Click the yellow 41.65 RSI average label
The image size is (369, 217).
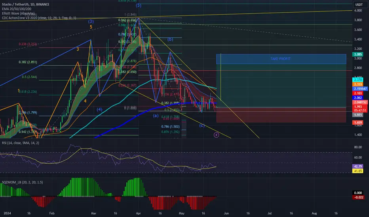[358, 171]
